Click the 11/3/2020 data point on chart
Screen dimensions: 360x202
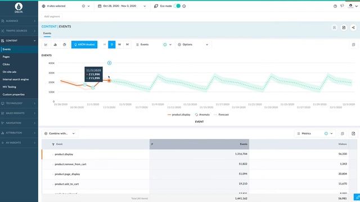pyautogui.click(x=109, y=81)
